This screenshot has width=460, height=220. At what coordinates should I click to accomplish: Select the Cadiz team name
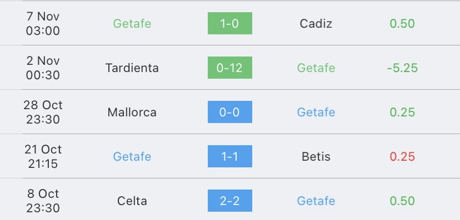(x=316, y=23)
